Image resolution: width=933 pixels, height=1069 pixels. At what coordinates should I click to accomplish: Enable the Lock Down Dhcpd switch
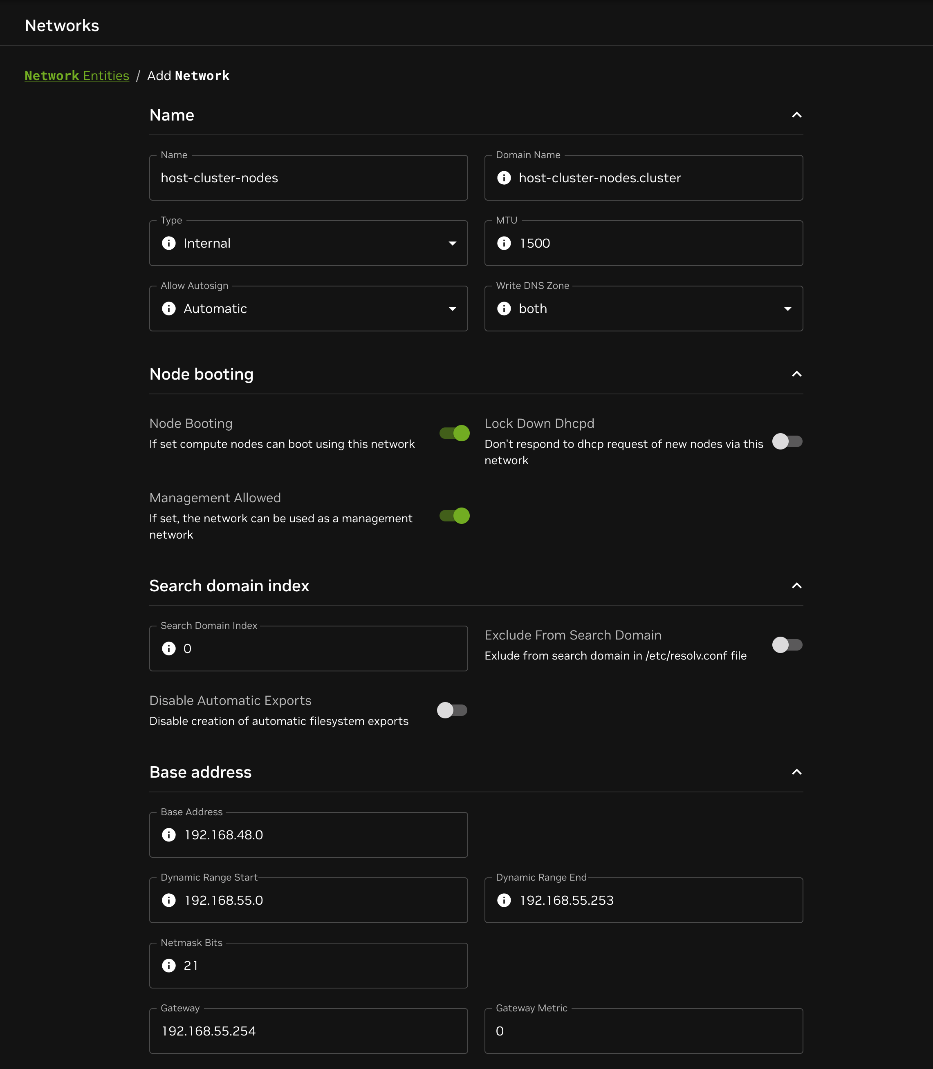787,441
